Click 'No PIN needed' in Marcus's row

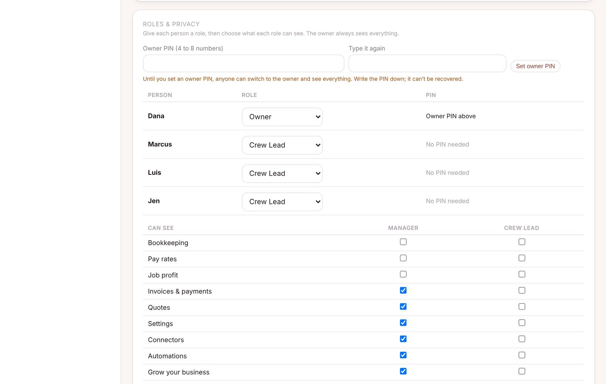[x=447, y=144]
